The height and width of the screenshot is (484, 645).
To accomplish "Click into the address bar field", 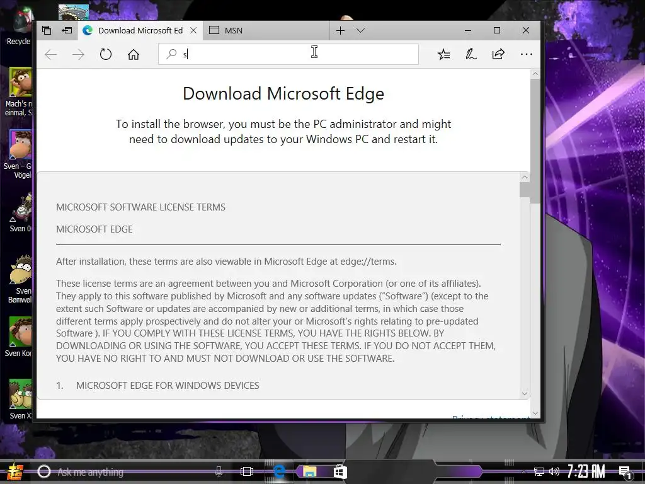I will tap(288, 54).
